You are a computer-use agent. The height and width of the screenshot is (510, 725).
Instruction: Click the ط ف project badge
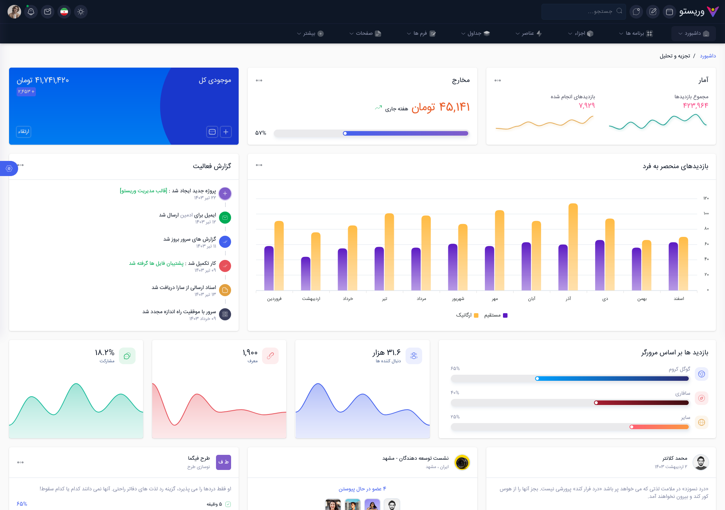224,462
